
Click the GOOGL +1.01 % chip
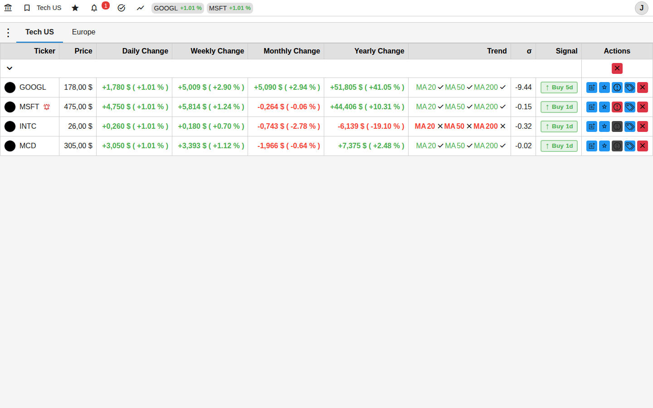coord(178,8)
